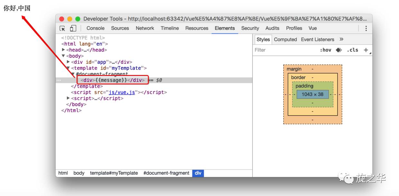
Task: Select the <!DOCTYPE html> line
Action: click(x=83, y=38)
